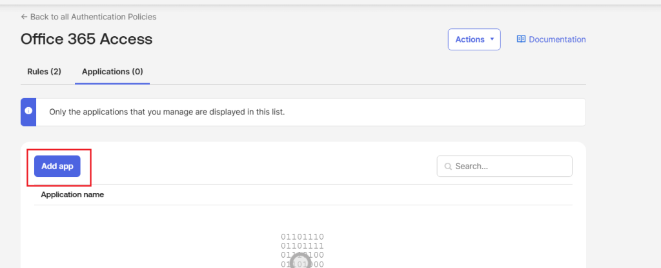Click the magnifier icon in search box
661x268 pixels.
click(447, 167)
